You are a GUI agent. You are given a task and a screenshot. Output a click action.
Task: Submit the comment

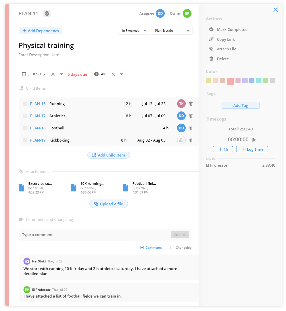coord(180,235)
